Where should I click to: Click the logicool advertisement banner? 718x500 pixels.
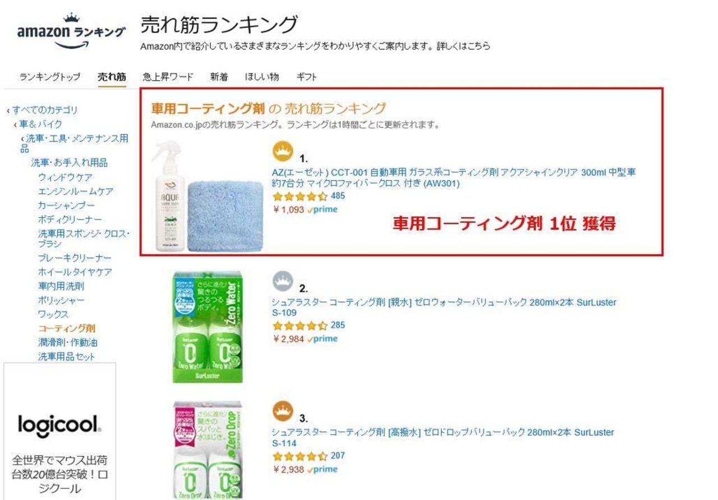[x=60, y=431]
